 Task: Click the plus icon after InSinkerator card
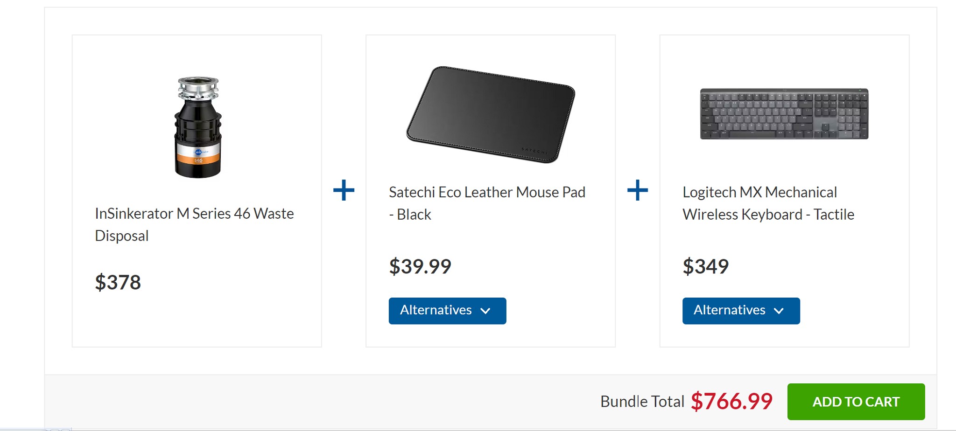pyautogui.click(x=344, y=190)
